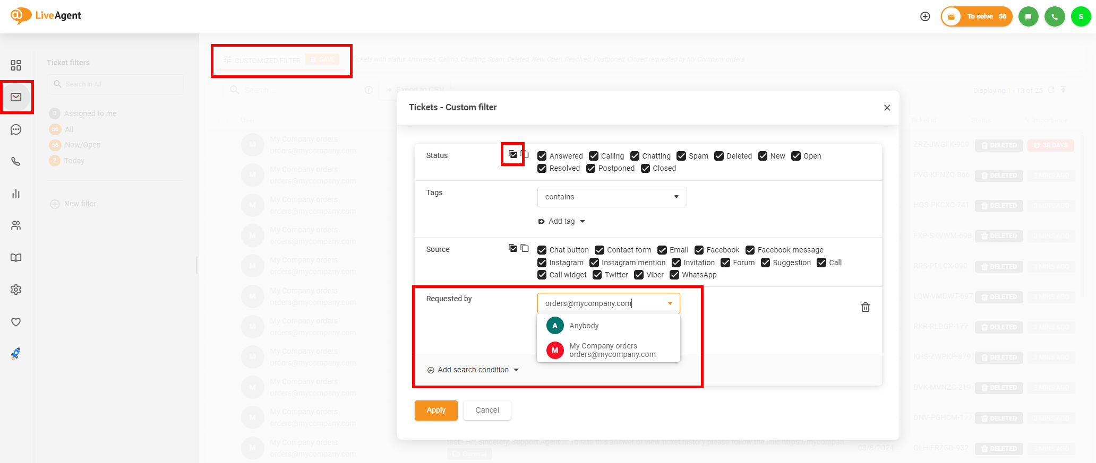Open the Tags 'contains' dropdown
This screenshot has width=1096, height=463.
(x=612, y=197)
